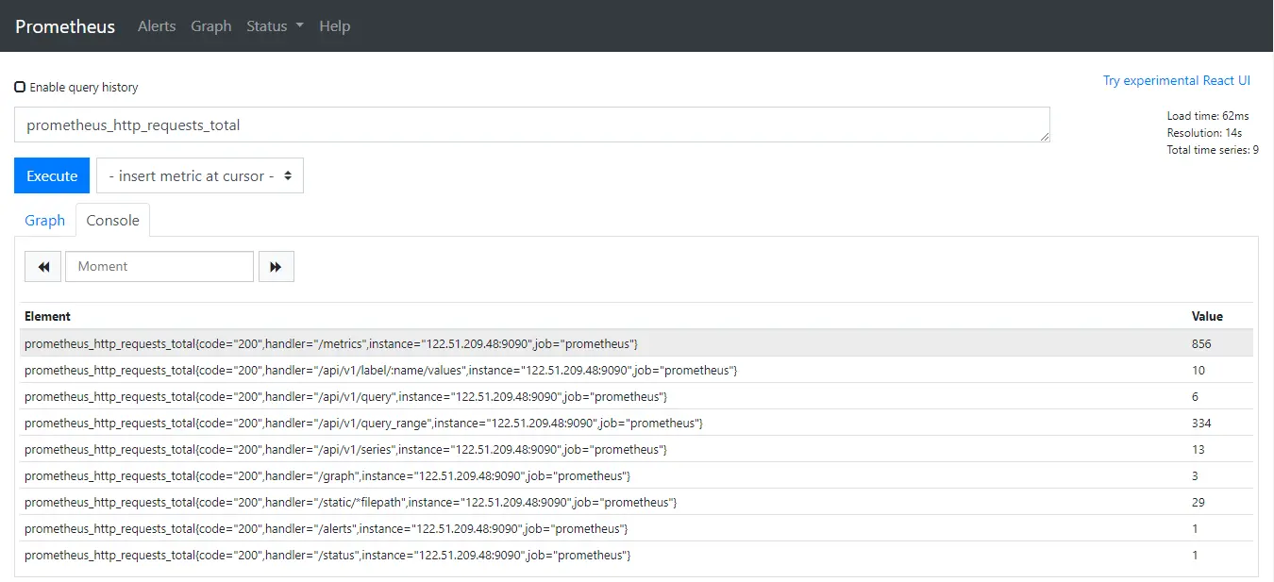
Task: Focus the Moment time input field
Action: (159, 267)
